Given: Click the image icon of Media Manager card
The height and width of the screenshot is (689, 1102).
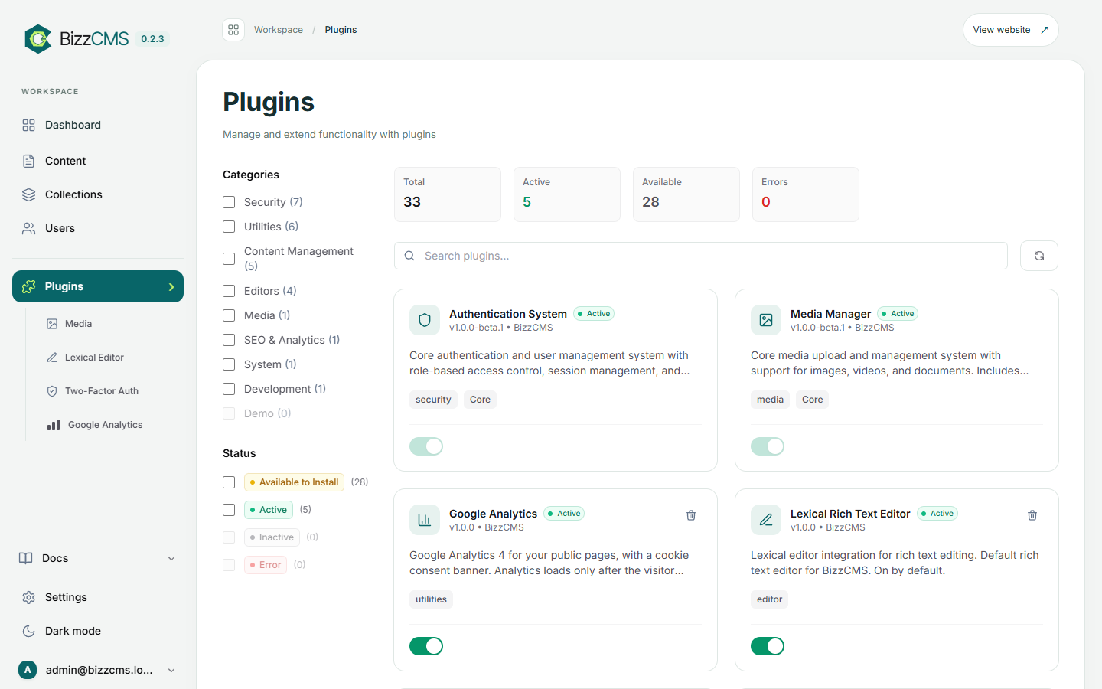Looking at the screenshot, I should pos(766,320).
